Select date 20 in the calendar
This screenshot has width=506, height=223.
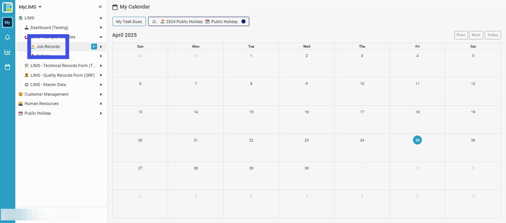pos(140,140)
